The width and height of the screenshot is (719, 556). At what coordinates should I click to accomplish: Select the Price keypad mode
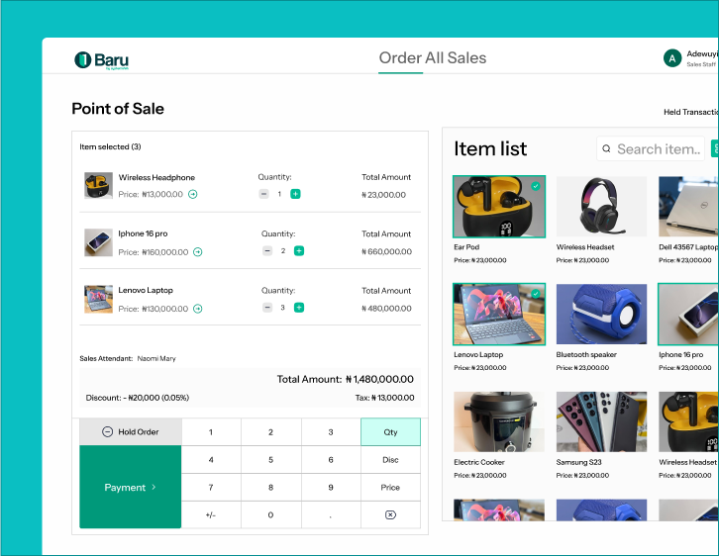(x=390, y=488)
